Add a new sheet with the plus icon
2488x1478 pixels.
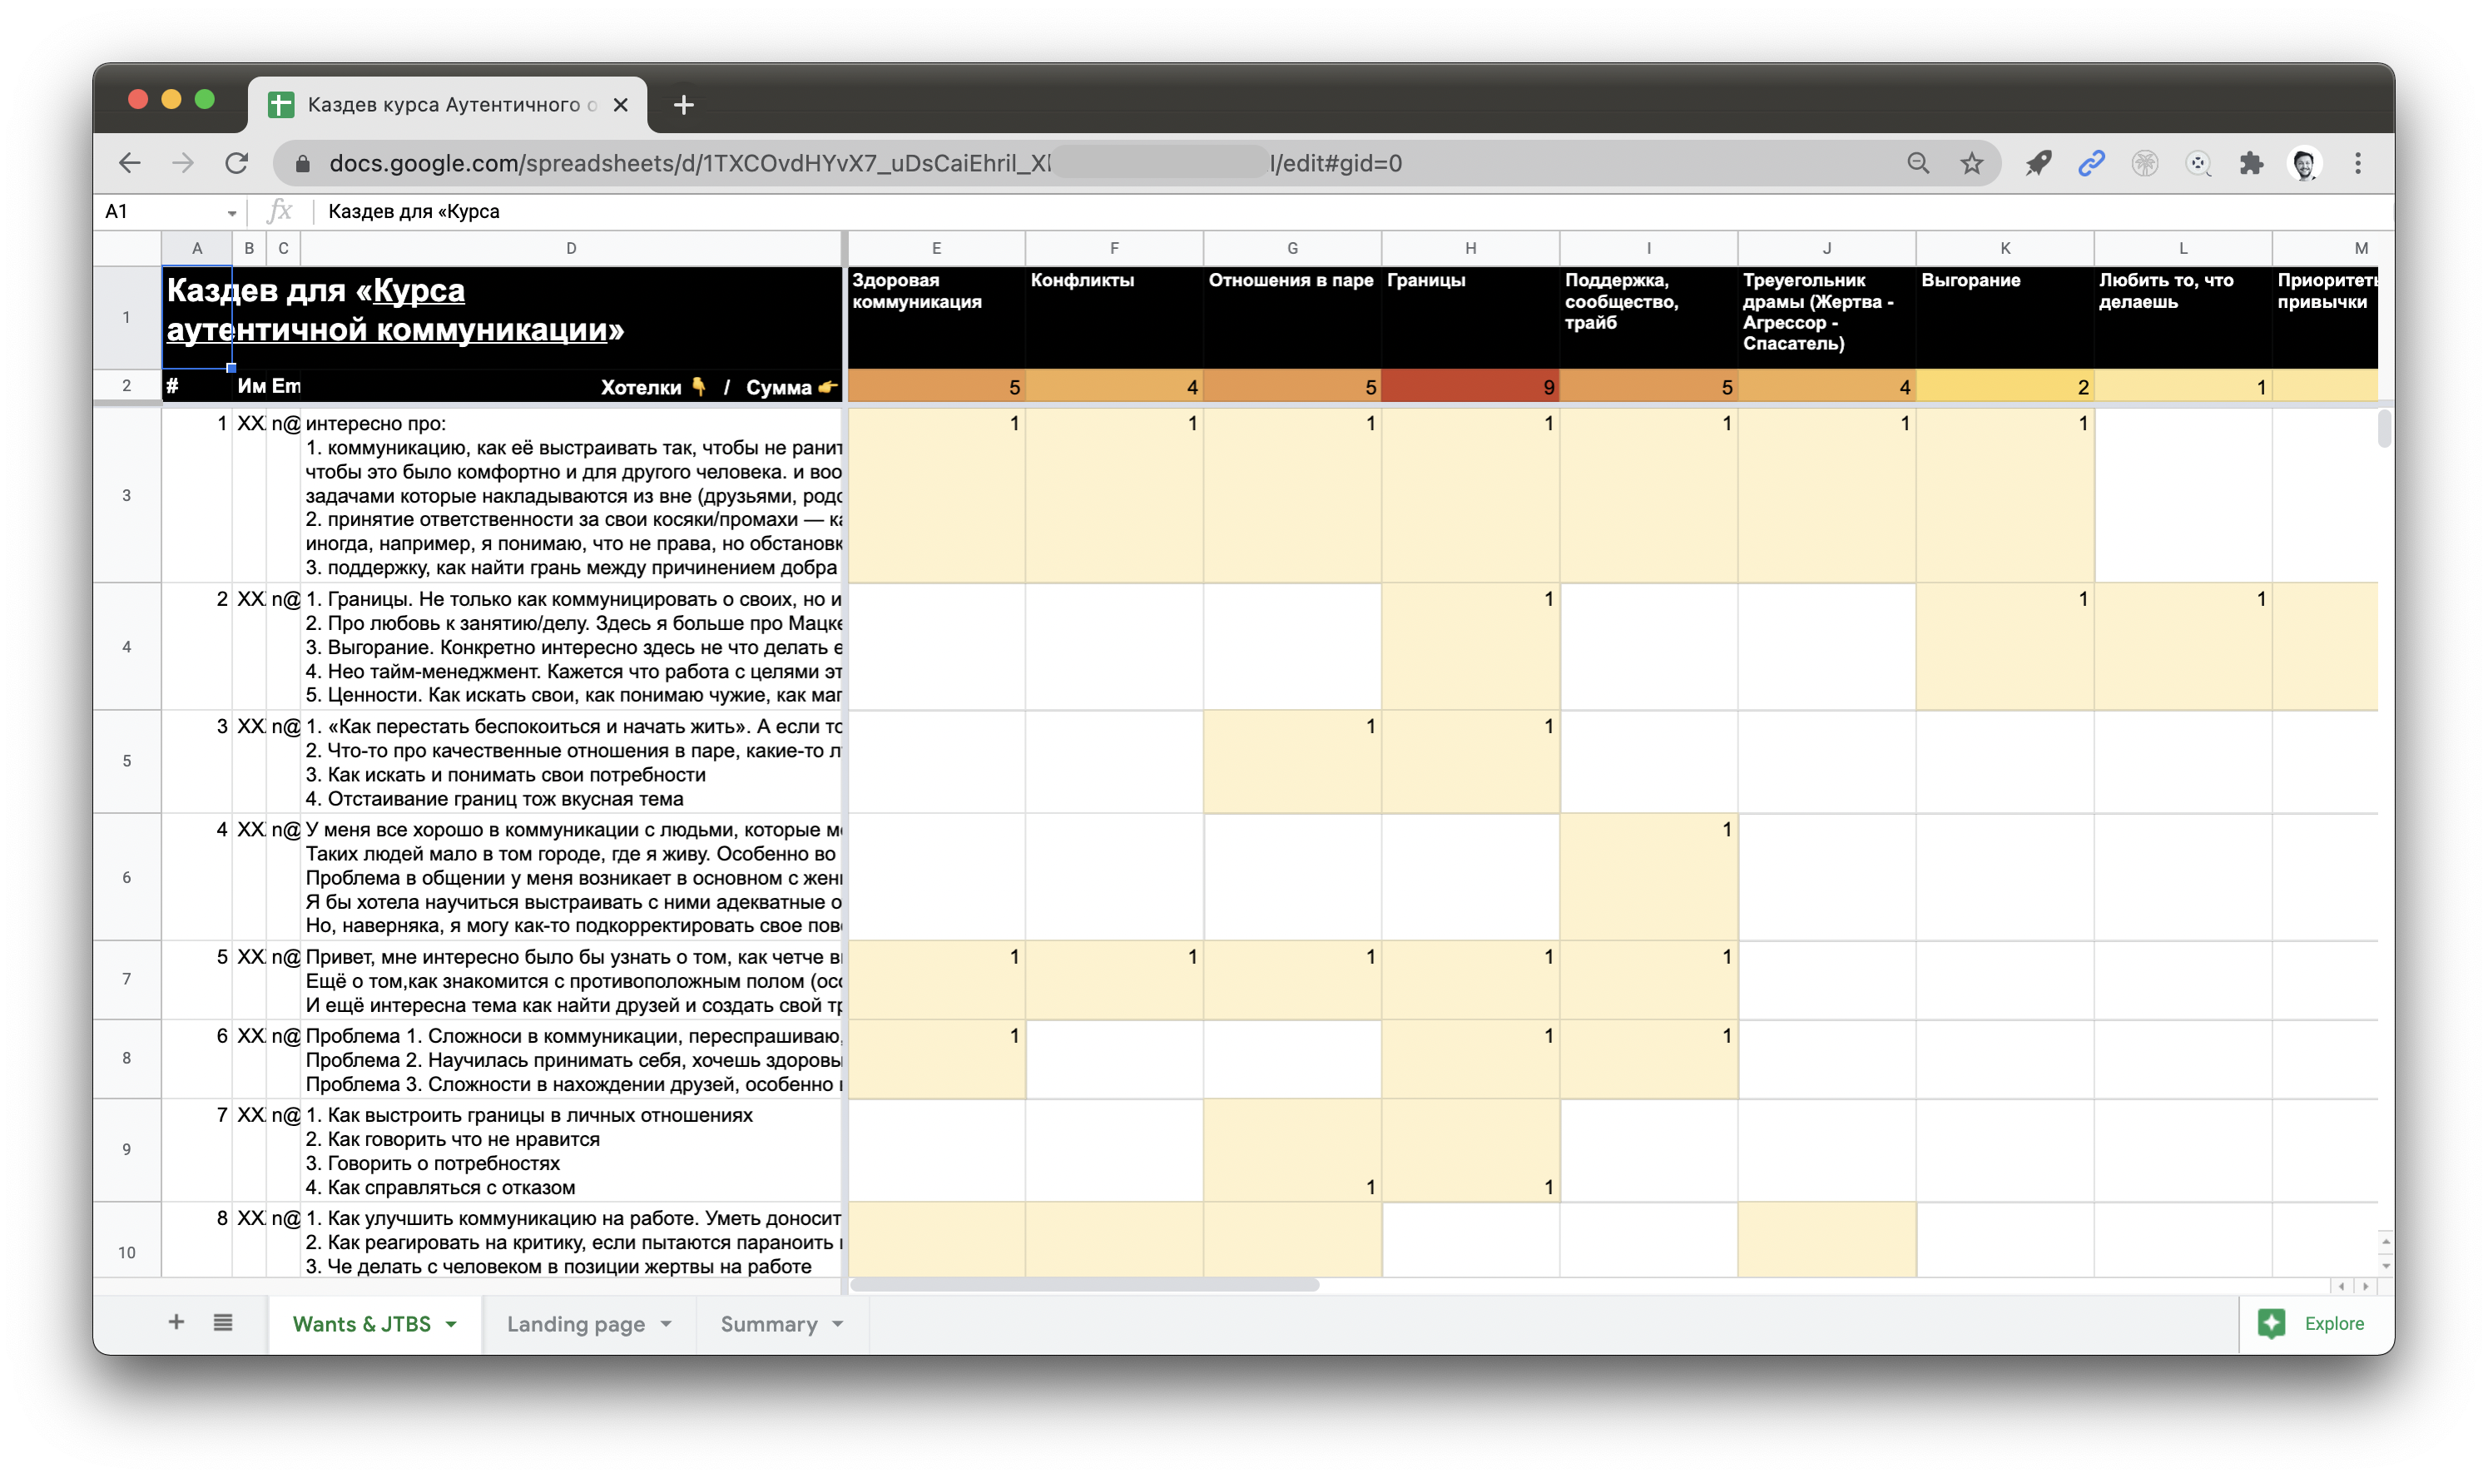tap(176, 1322)
